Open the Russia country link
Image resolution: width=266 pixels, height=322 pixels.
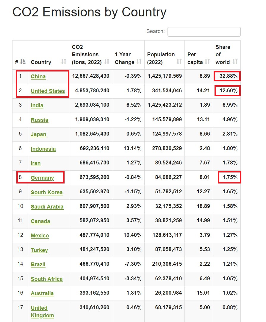(x=40, y=120)
